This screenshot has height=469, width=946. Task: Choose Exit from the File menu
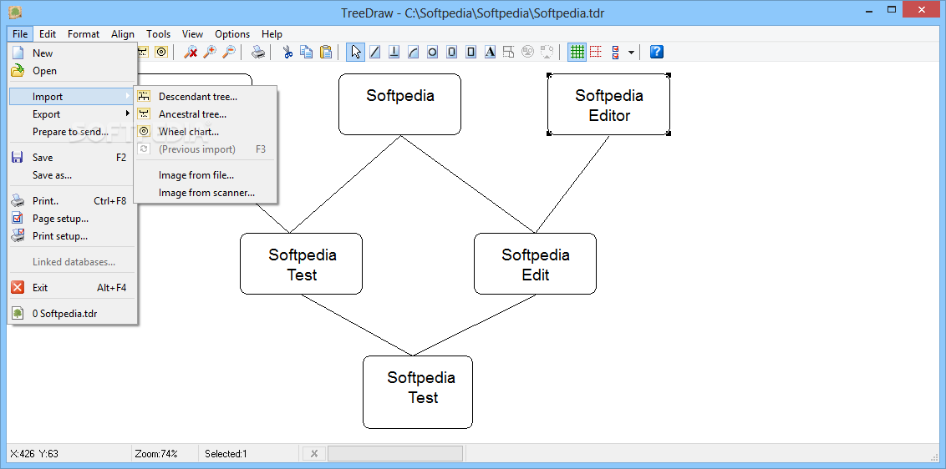click(73, 288)
